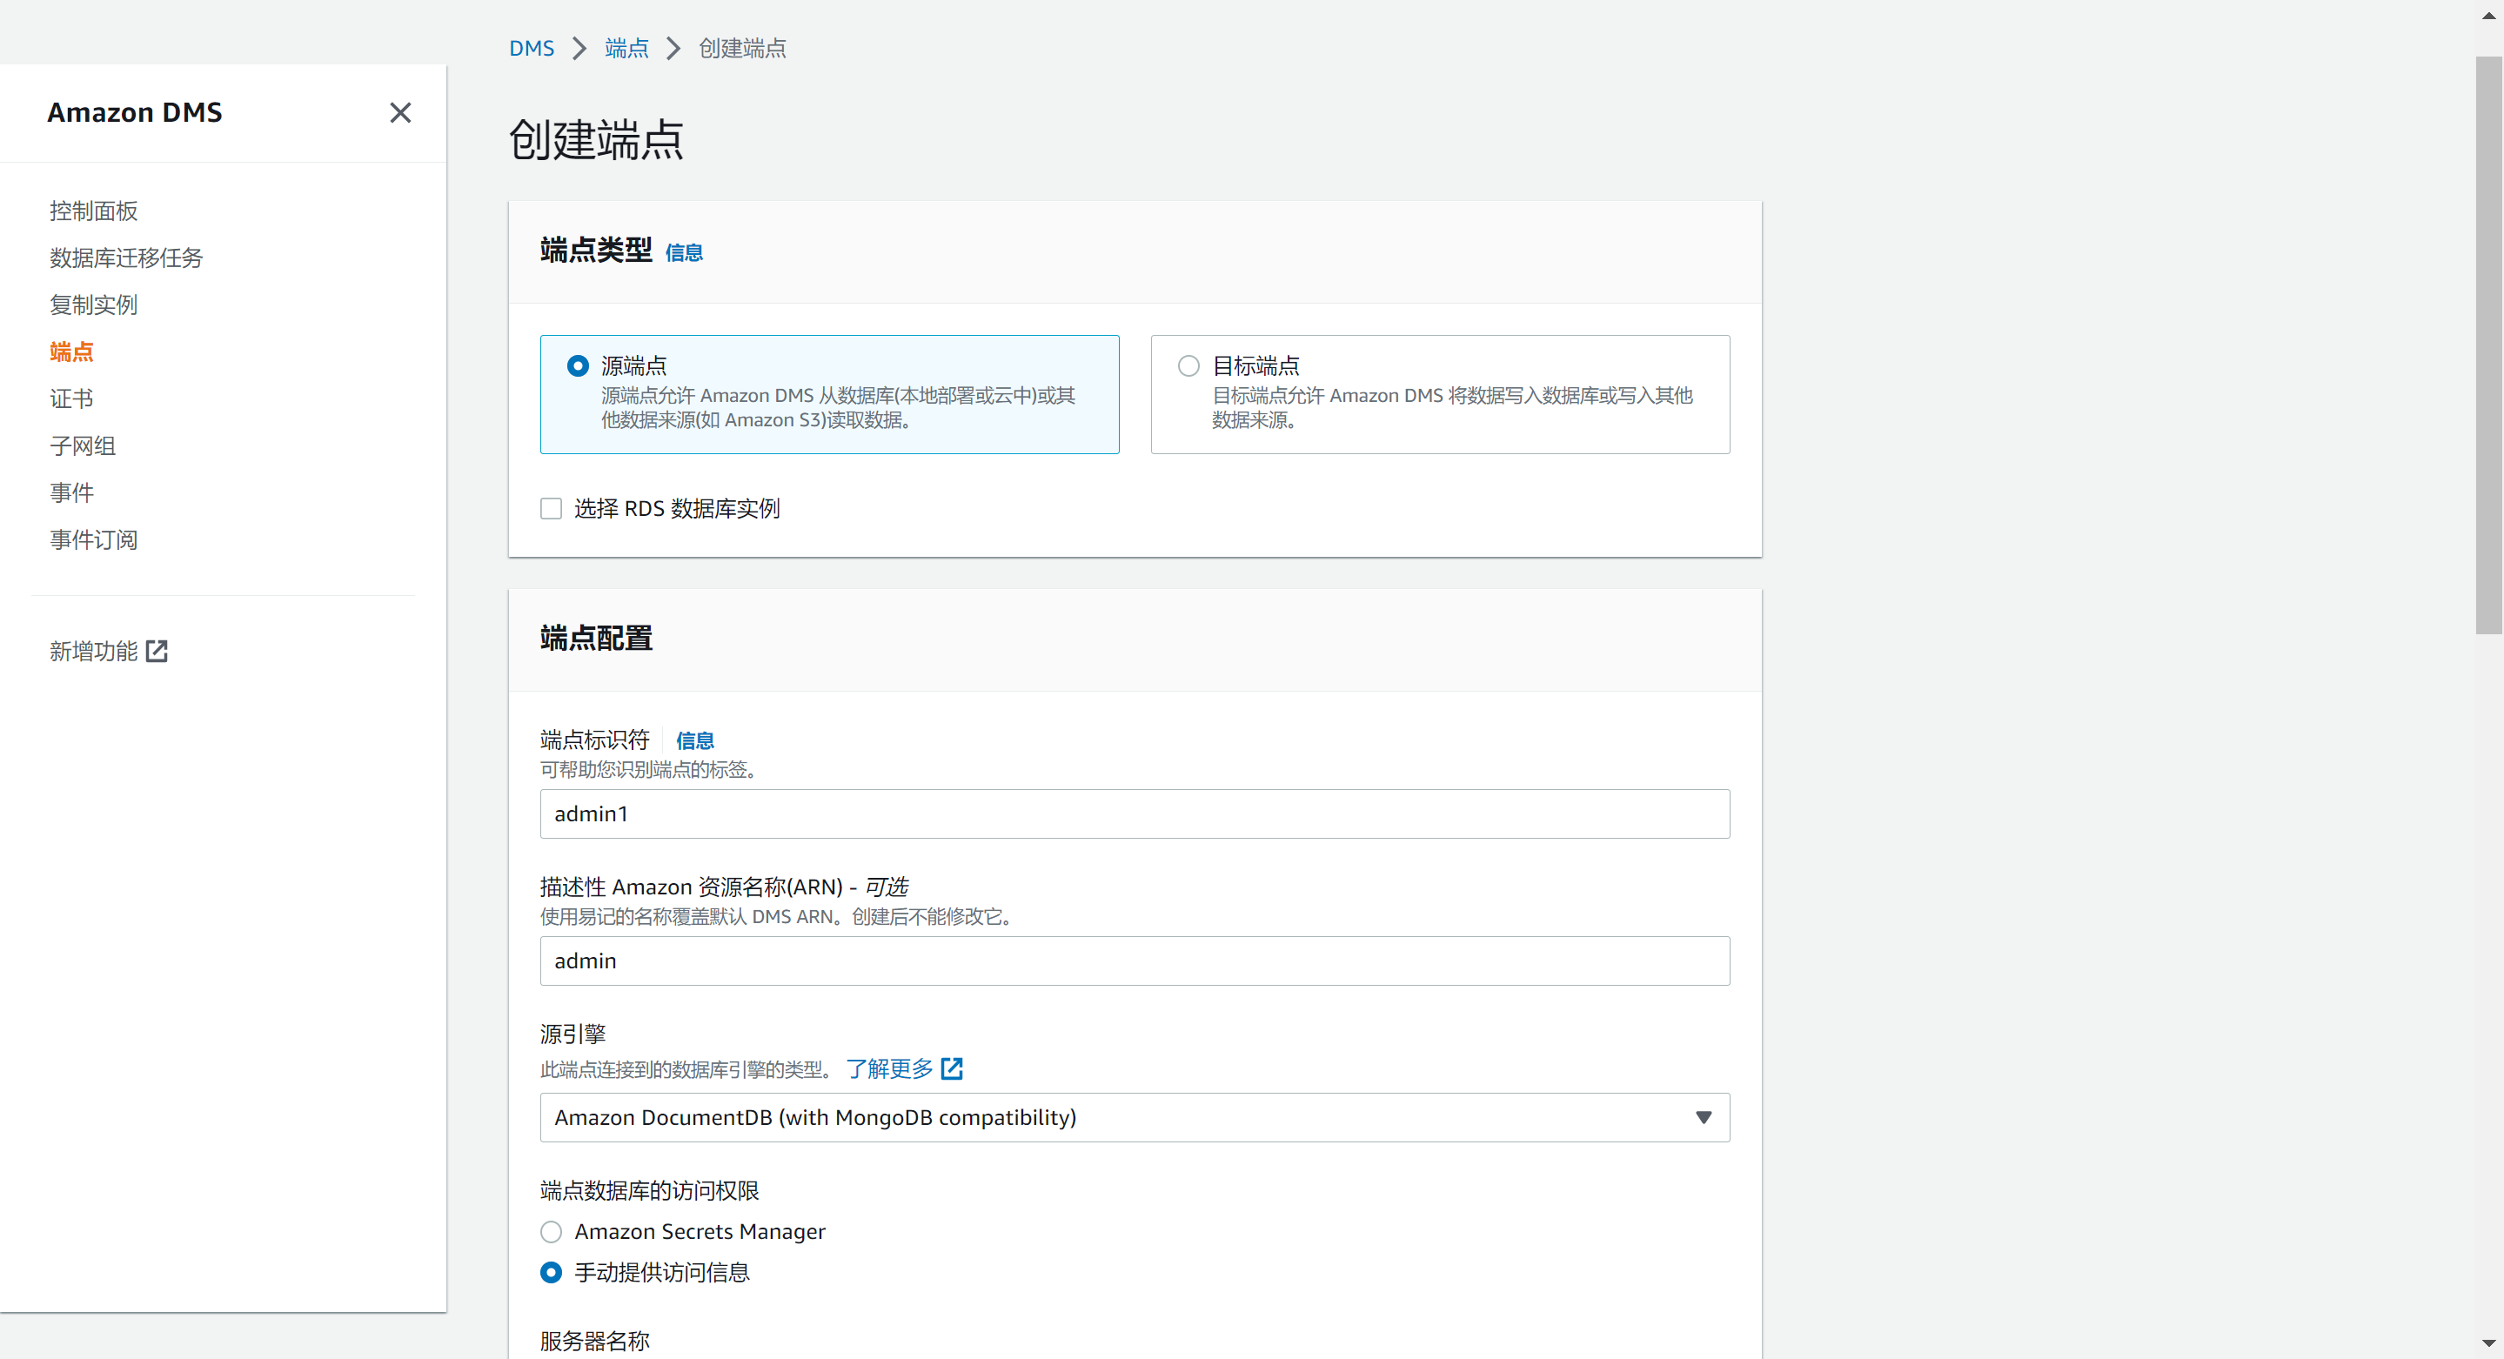Click external link icon next to 了解更多

click(952, 1069)
